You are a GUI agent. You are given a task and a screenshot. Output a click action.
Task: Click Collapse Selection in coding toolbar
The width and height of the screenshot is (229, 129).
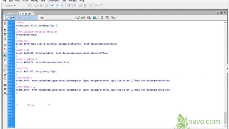click(x=5, y=34)
